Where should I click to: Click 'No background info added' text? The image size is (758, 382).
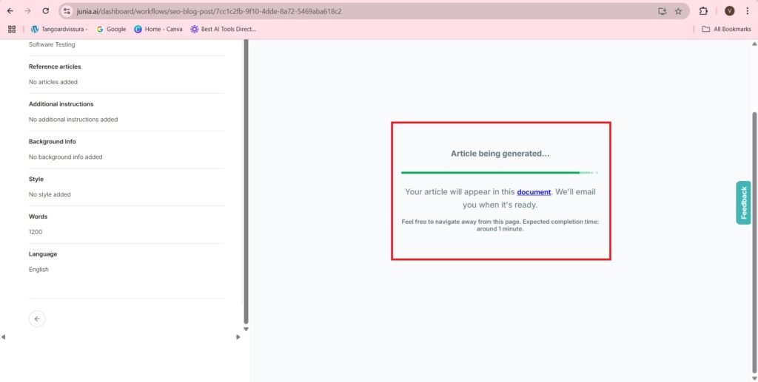65,157
